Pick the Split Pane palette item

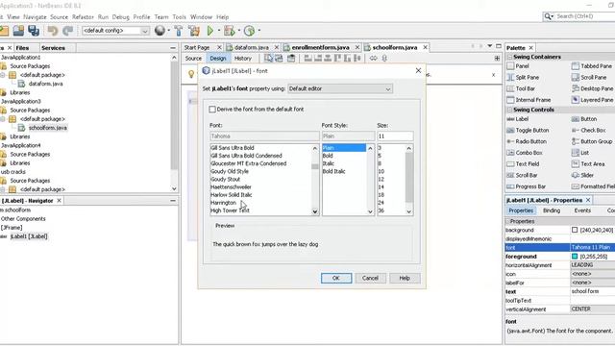[x=523, y=77]
